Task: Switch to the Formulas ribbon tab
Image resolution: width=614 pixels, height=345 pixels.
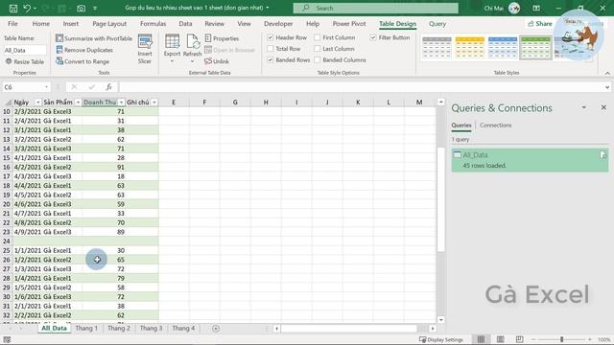Action: point(153,24)
